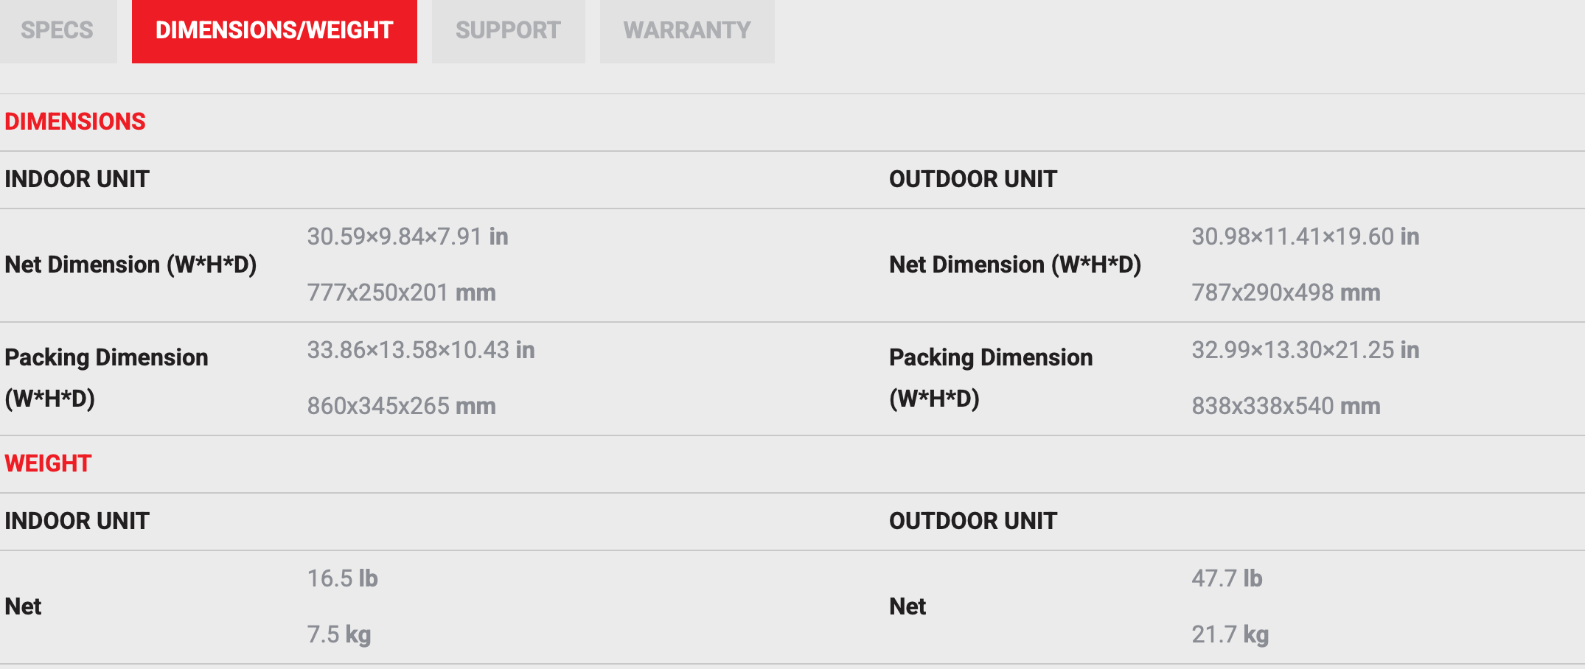Open the SPECS tab
Screen dimensions: 1585x669
(x=58, y=30)
